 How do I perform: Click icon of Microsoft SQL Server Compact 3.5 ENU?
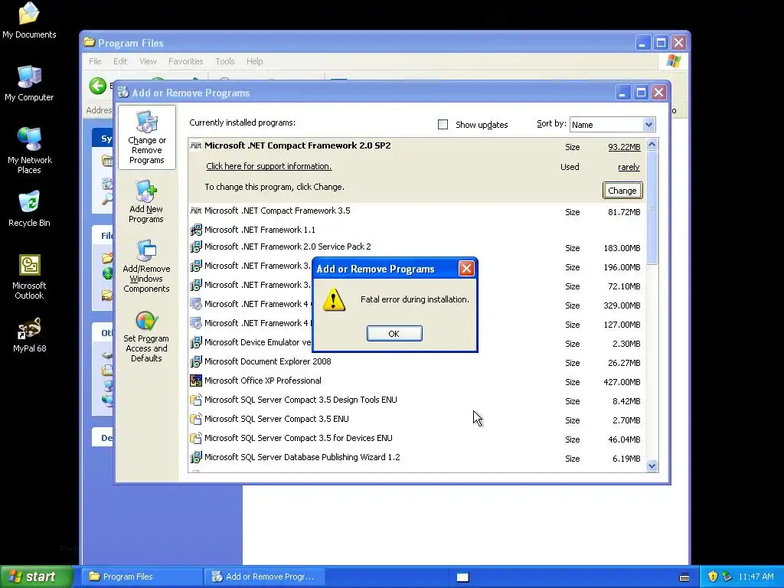click(x=195, y=419)
